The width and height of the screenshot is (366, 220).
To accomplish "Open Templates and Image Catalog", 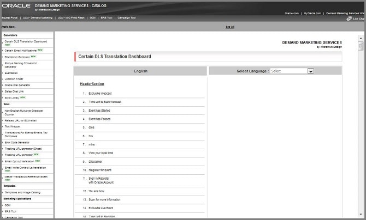I will (22, 193).
